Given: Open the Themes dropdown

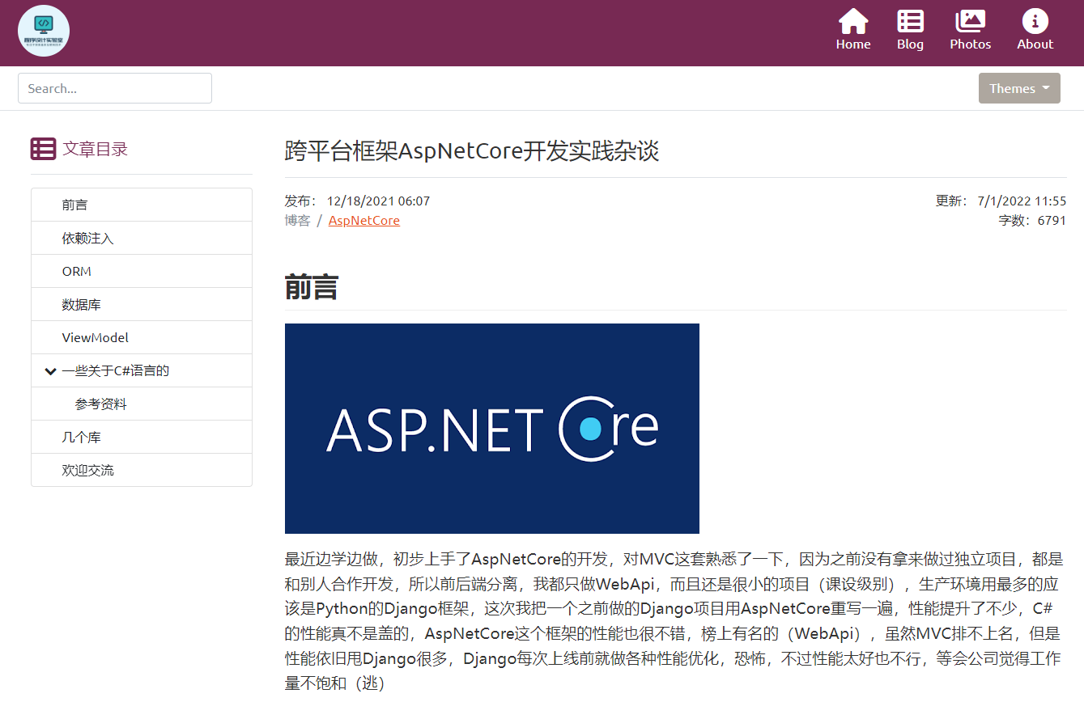Looking at the screenshot, I should tap(1019, 88).
